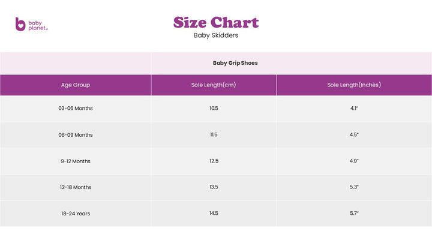Click the Baby Planet logo
Image resolution: width=432 pixels, height=243 pixels.
(x=31, y=25)
